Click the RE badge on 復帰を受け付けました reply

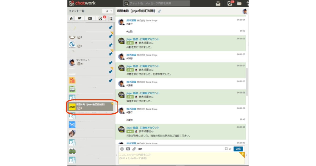point(130,97)
